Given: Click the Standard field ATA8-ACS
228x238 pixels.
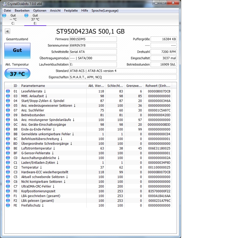Looking at the screenshot, I should tap(123, 71).
